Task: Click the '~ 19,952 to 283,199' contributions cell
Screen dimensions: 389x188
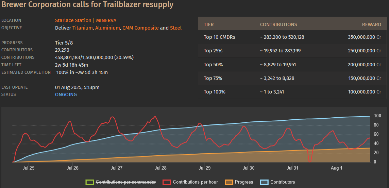Action: click(x=281, y=51)
